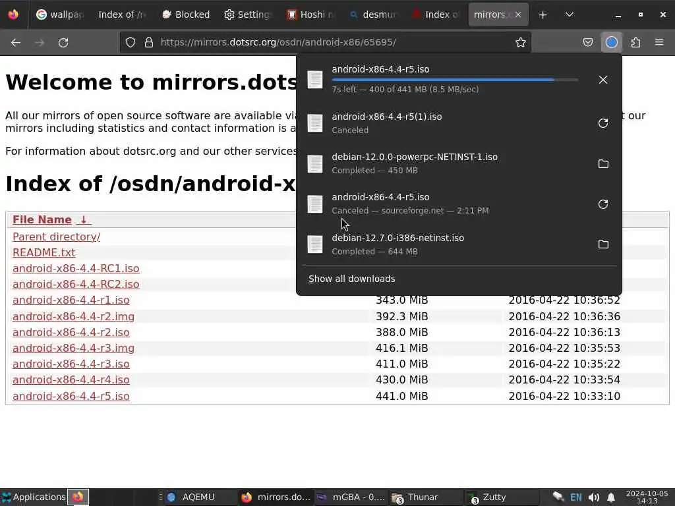Download android-x86-4.4-RC1.iso
Image resolution: width=675 pixels, height=506 pixels.
76,269
